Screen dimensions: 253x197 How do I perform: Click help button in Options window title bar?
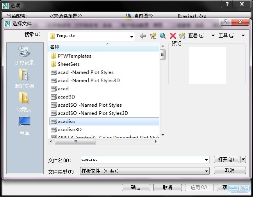(227, 4)
